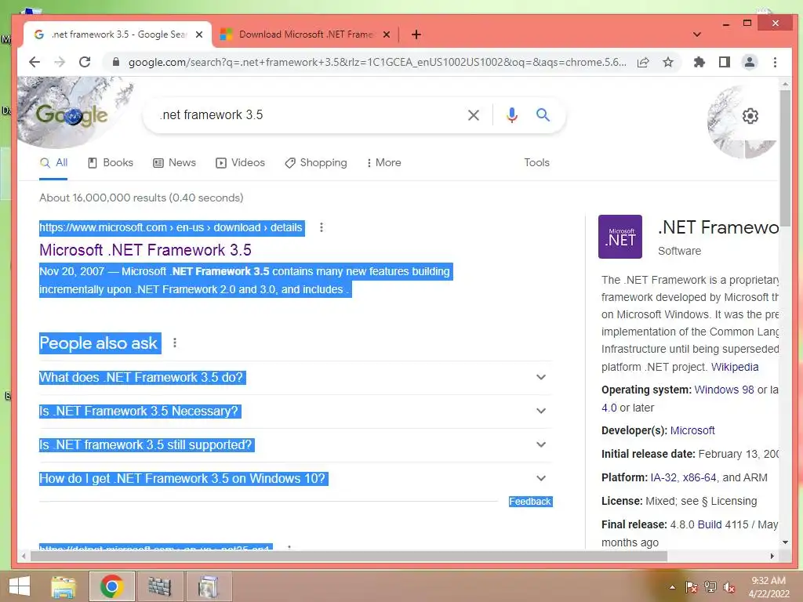Click the vertical scrollbar up arrow
Screen dimensions: 803x602
(785, 83)
